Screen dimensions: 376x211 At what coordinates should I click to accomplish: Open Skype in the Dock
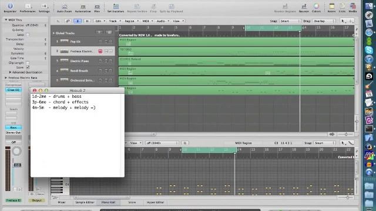point(369,50)
